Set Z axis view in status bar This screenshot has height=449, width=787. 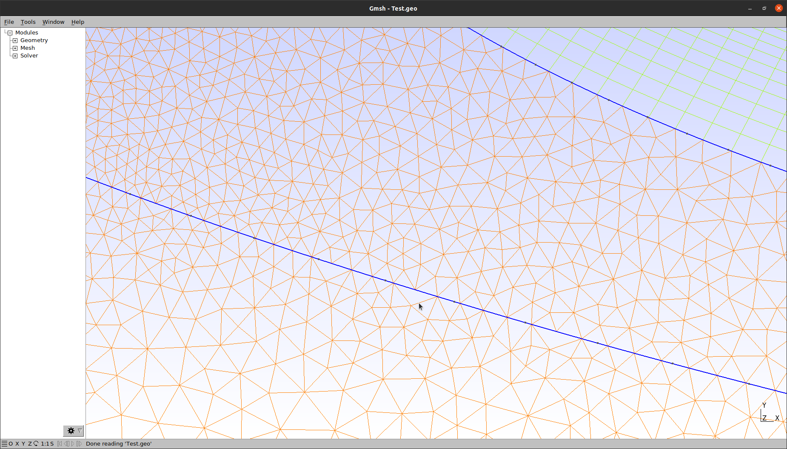point(30,443)
